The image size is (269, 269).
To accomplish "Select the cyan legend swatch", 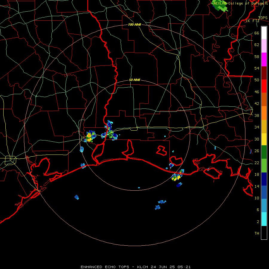I will coord(264,219).
